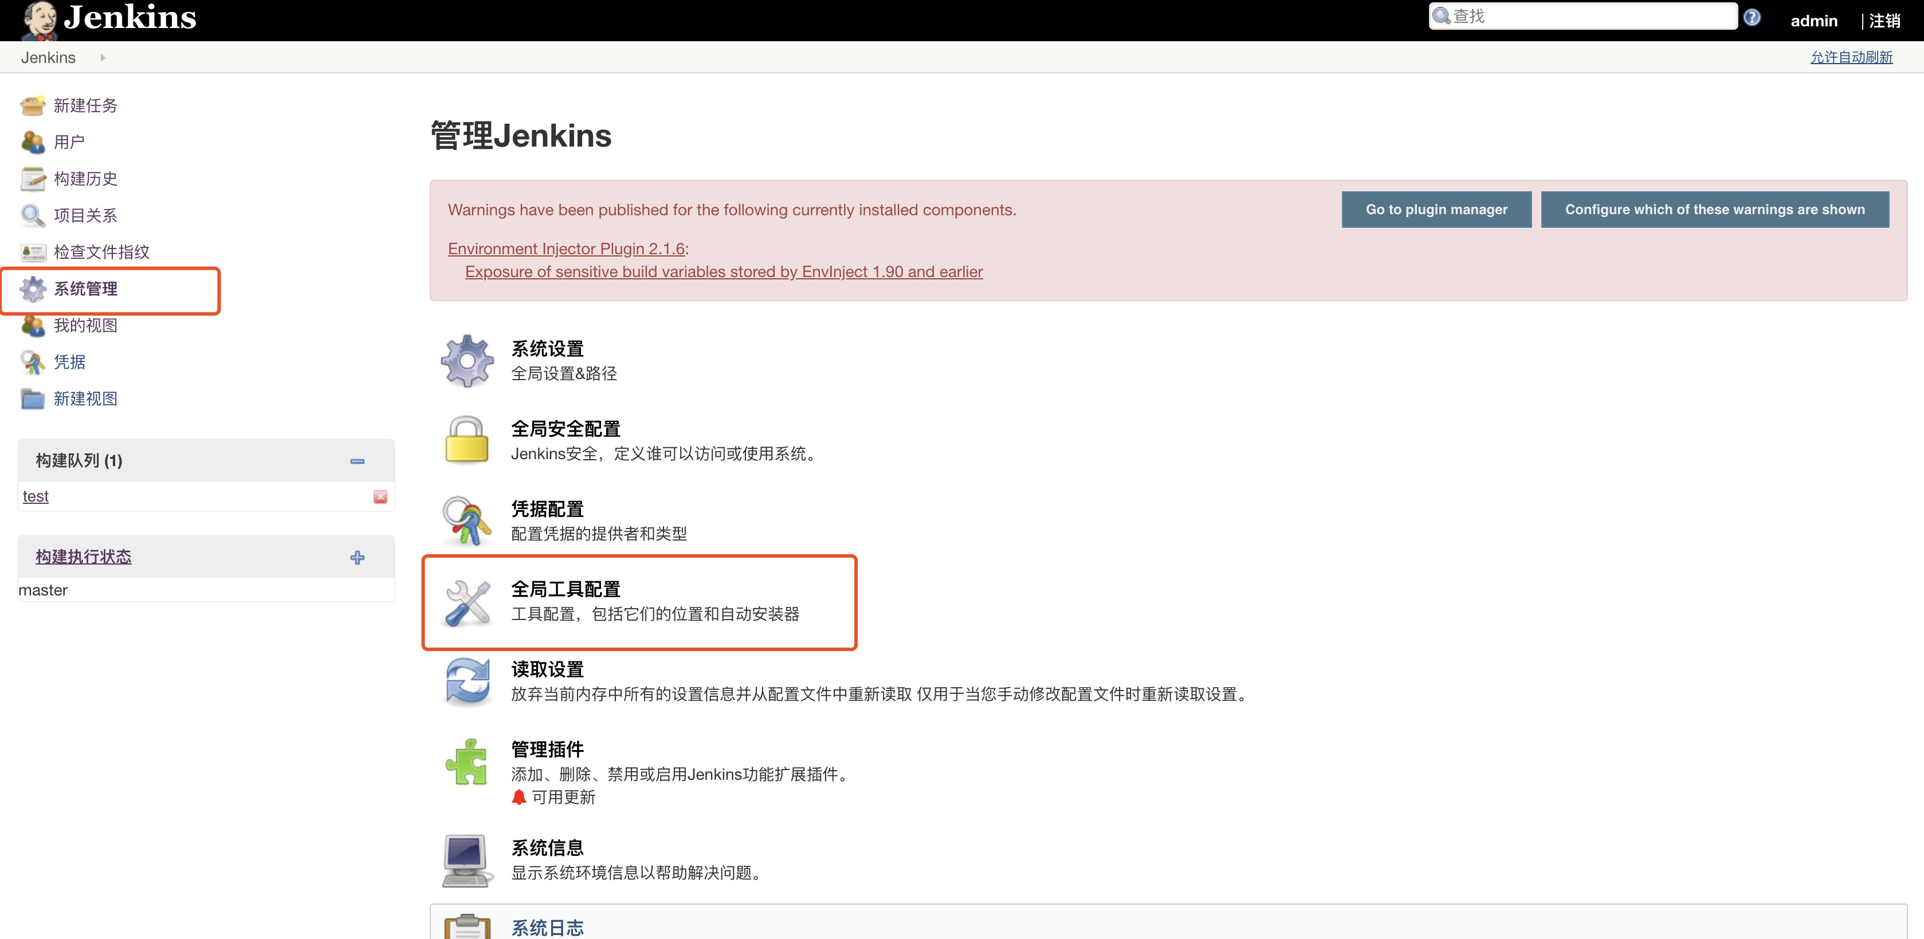
Task: Click the 构建历史 notepad icon
Action: [x=32, y=179]
